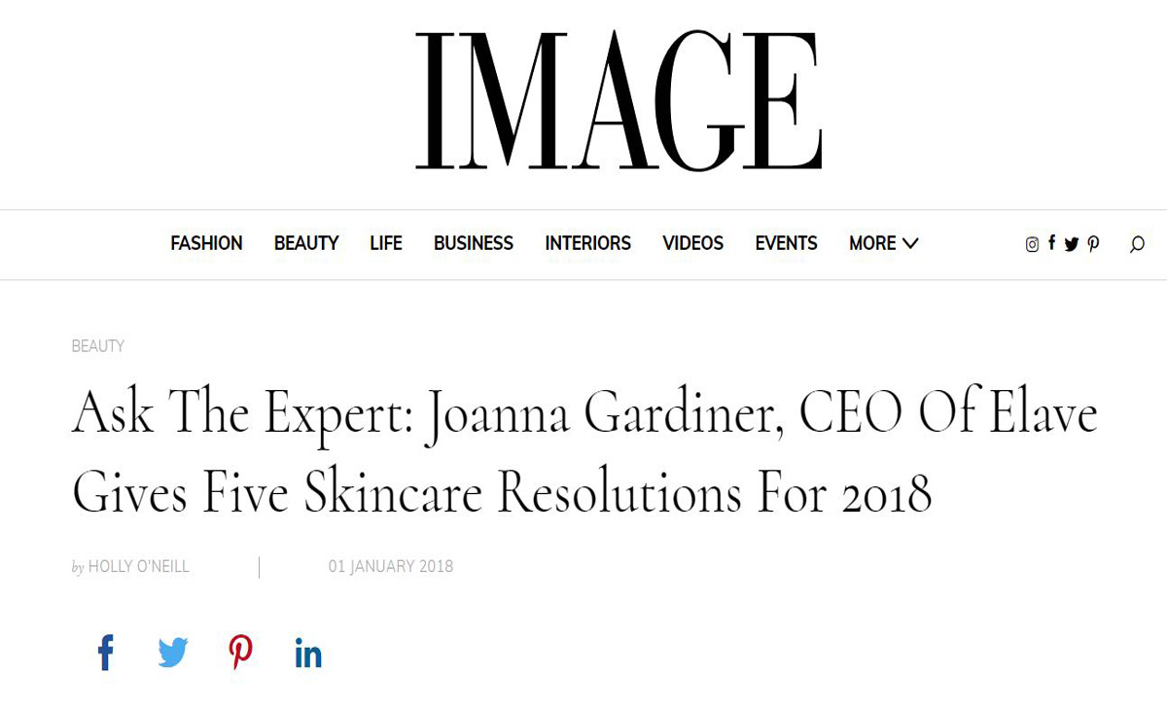This screenshot has height=710, width=1167.
Task: Open the FASHION section
Action: [x=206, y=243]
